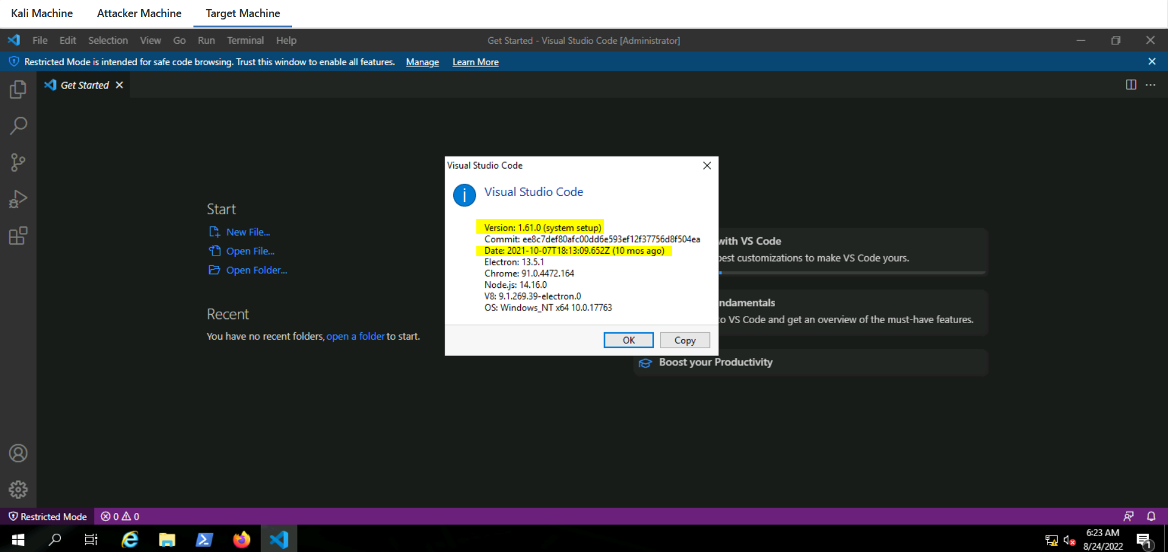Open the Terminal menu
This screenshot has height=552, width=1168.
pos(245,40)
